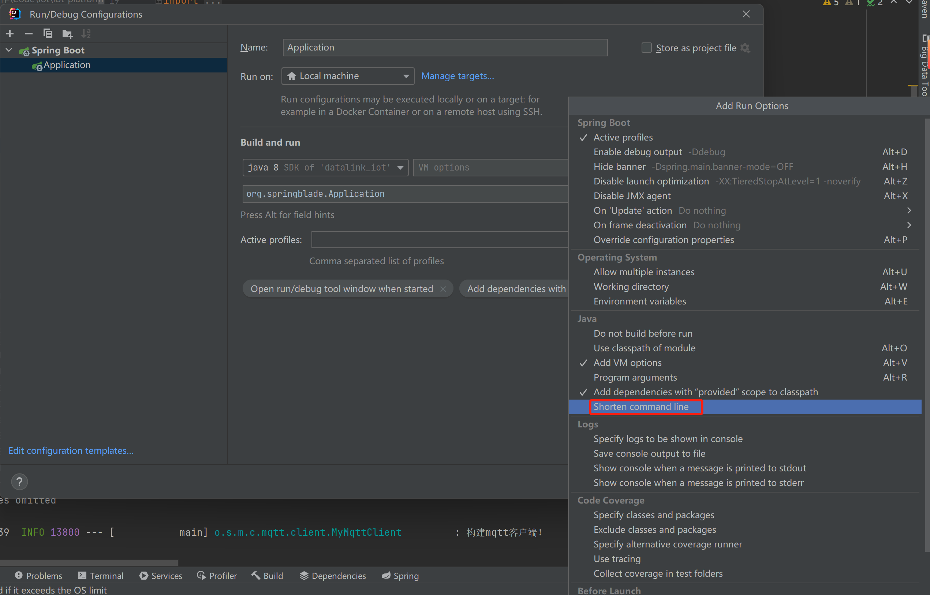Select Shorten command line option
Image resolution: width=930 pixels, height=595 pixels.
641,407
